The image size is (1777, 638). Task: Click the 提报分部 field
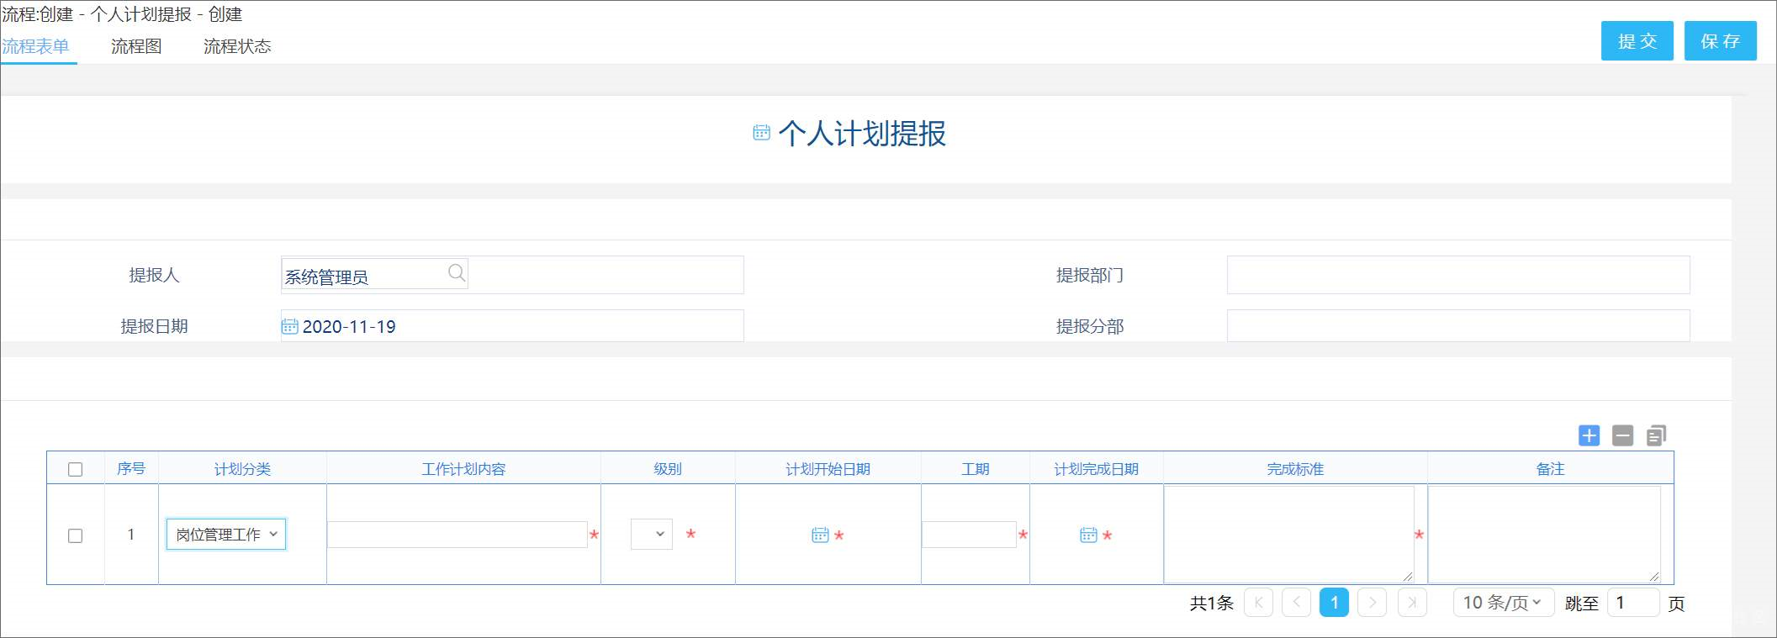point(1458,326)
